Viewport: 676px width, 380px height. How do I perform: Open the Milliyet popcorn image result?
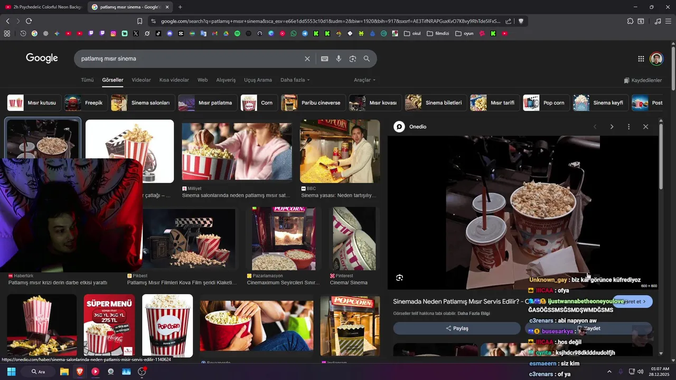coord(237,152)
